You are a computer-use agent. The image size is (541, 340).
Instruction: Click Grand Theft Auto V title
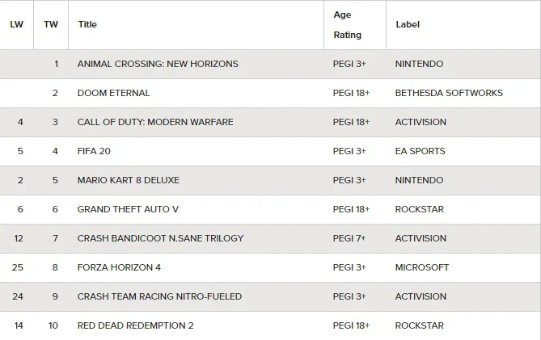coord(128,209)
